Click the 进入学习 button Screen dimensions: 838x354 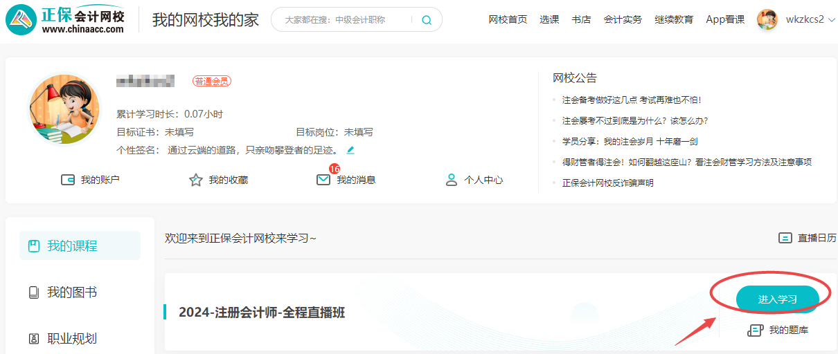[x=777, y=299]
